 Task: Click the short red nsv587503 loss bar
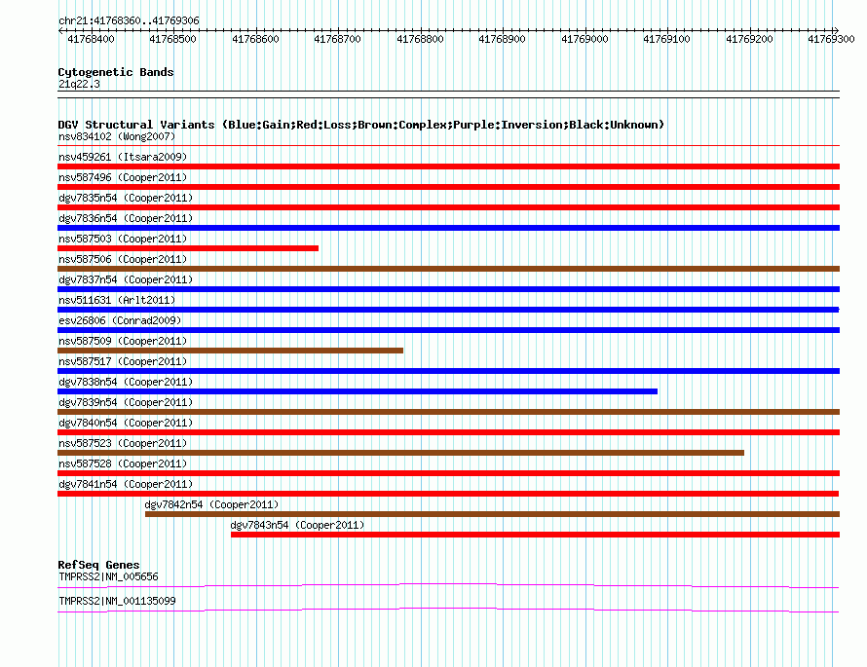tap(188, 248)
